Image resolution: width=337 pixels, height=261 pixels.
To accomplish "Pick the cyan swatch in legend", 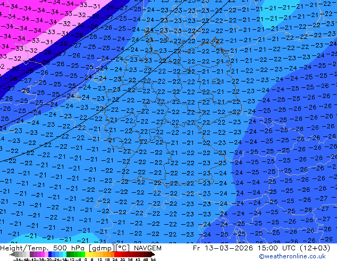I will tap(64, 255).
